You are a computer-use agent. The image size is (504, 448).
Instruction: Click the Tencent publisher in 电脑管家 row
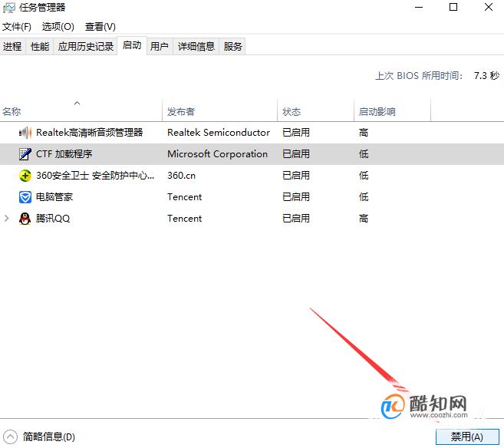[185, 197]
